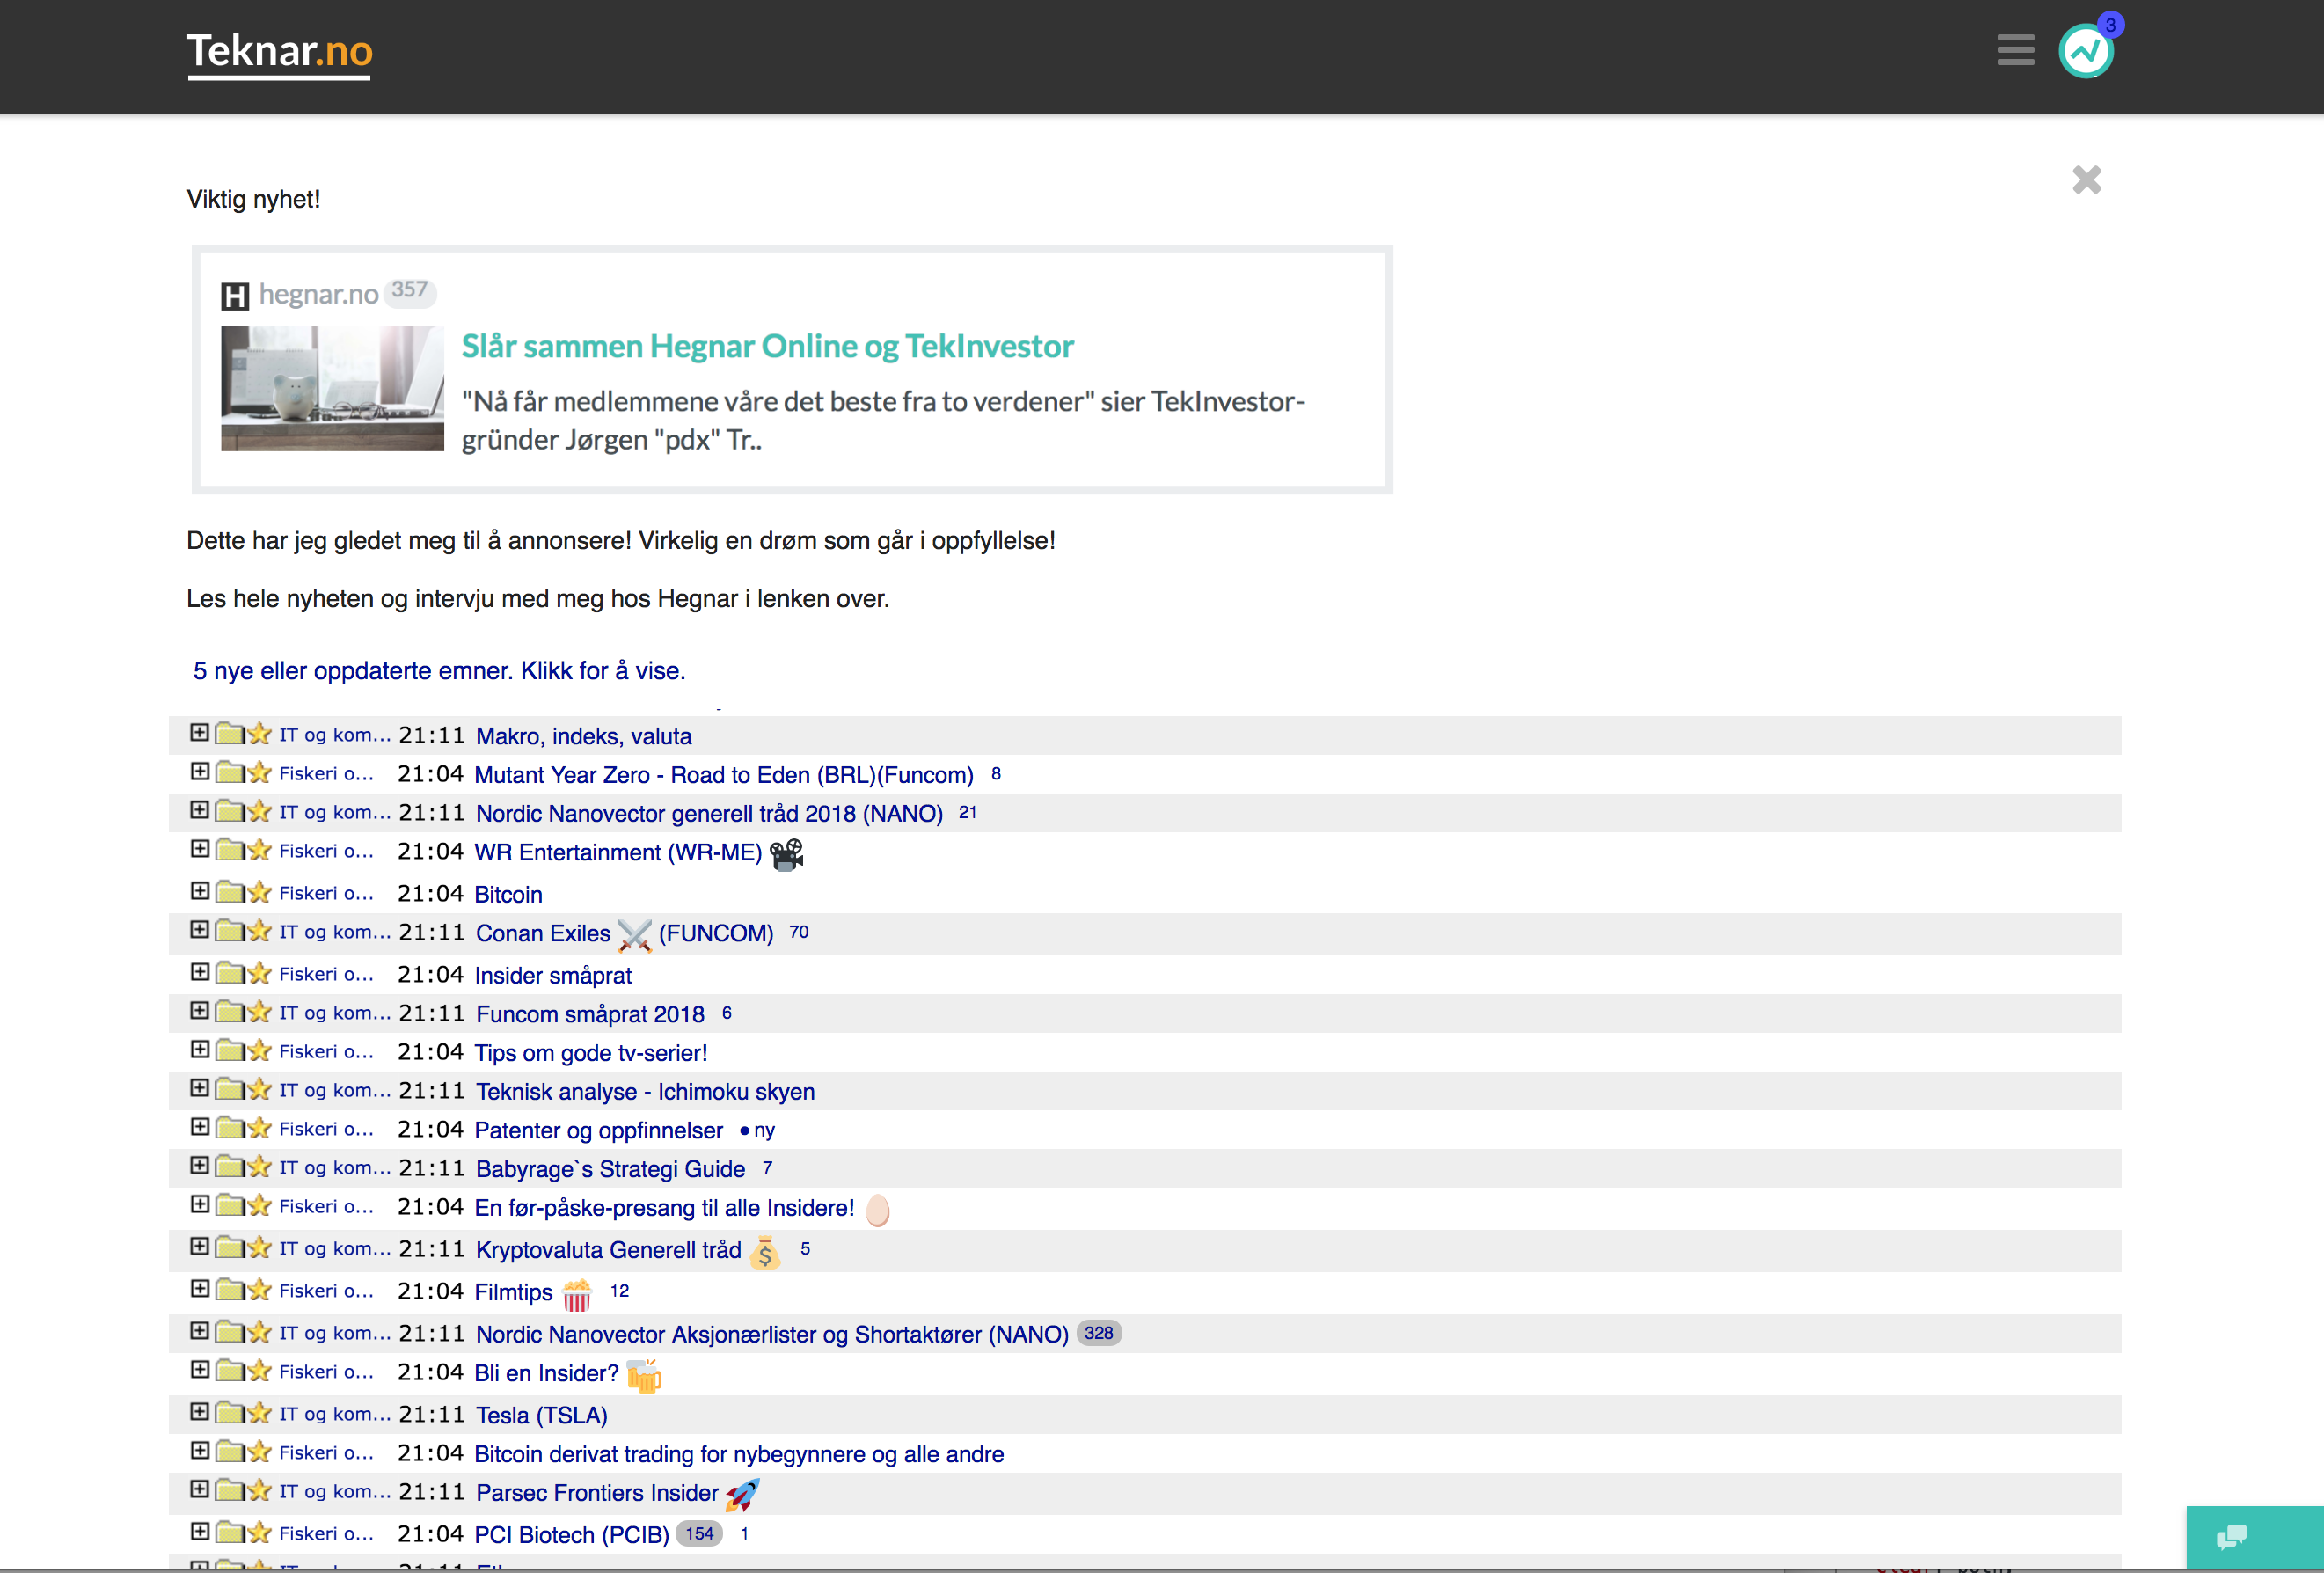Toggle star on PCI Biotech topic
This screenshot has height=1573, width=2324.
(x=260, y=1532)
